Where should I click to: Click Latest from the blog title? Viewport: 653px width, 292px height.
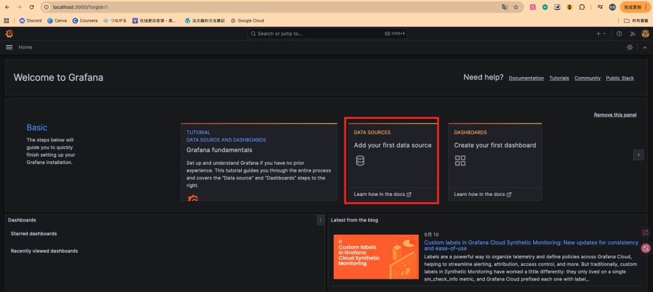pyautogui.click(x=355, y=220)
